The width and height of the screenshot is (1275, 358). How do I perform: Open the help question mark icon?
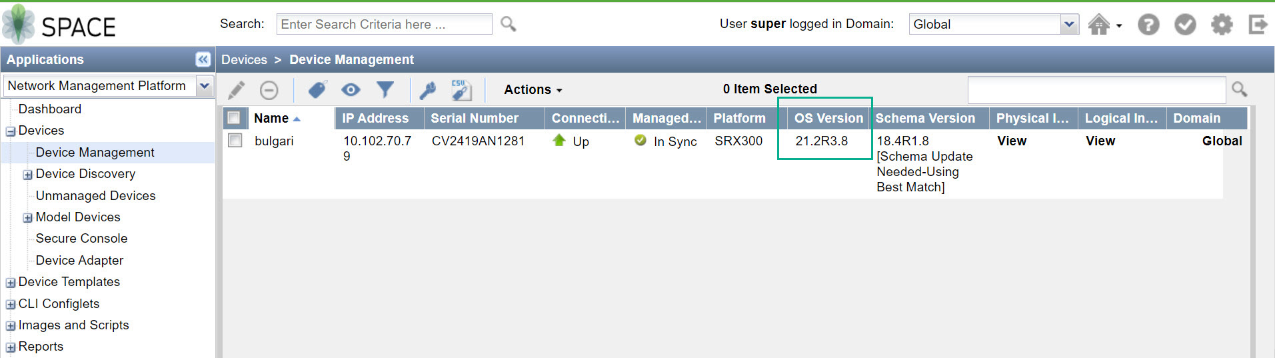1148,25
